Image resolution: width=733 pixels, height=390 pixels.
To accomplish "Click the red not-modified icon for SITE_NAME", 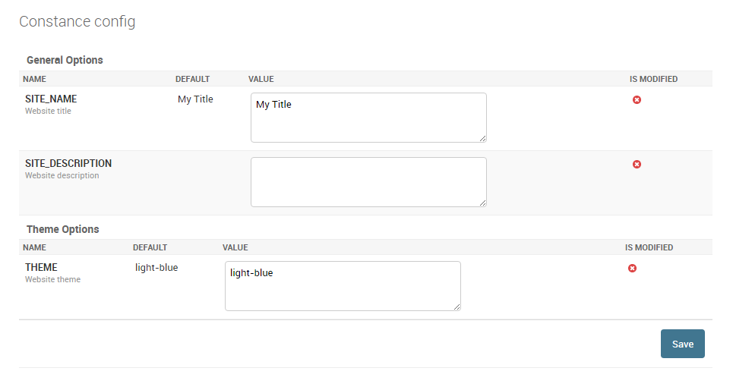I will coord(637,100).
